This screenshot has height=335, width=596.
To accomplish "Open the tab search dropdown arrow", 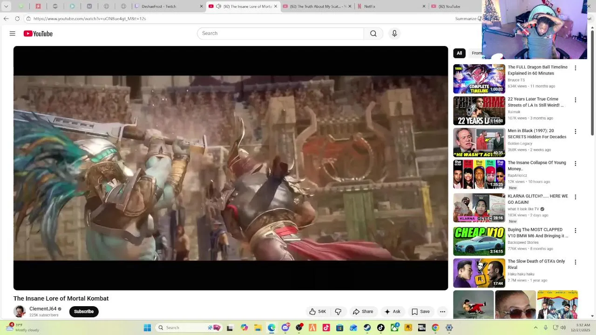I will pos(6,7).
